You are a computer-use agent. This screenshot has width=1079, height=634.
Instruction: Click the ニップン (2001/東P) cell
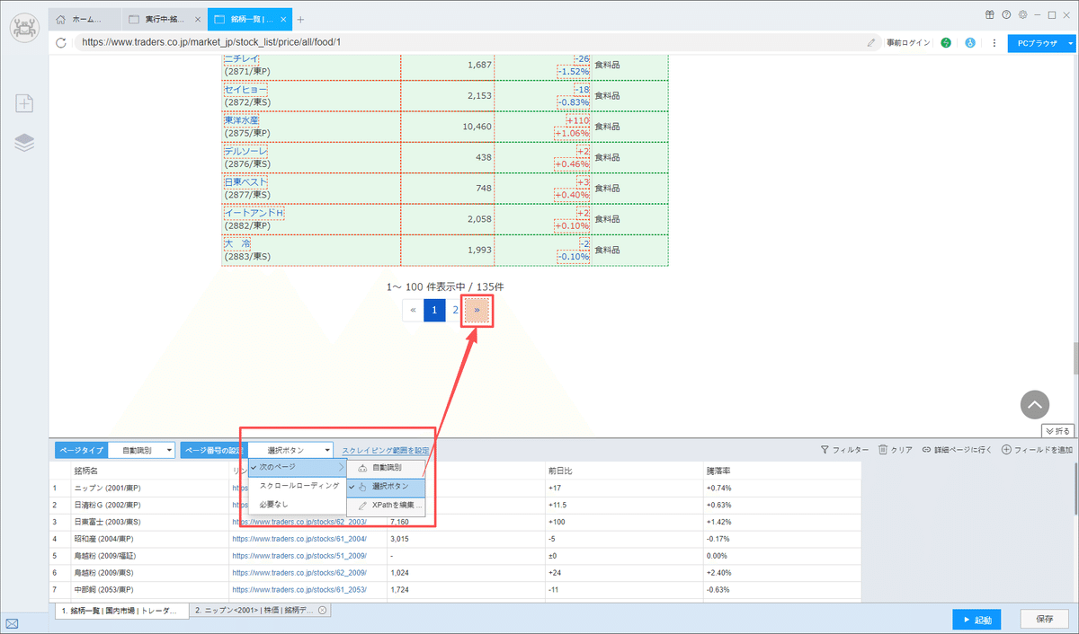(149, 489)
